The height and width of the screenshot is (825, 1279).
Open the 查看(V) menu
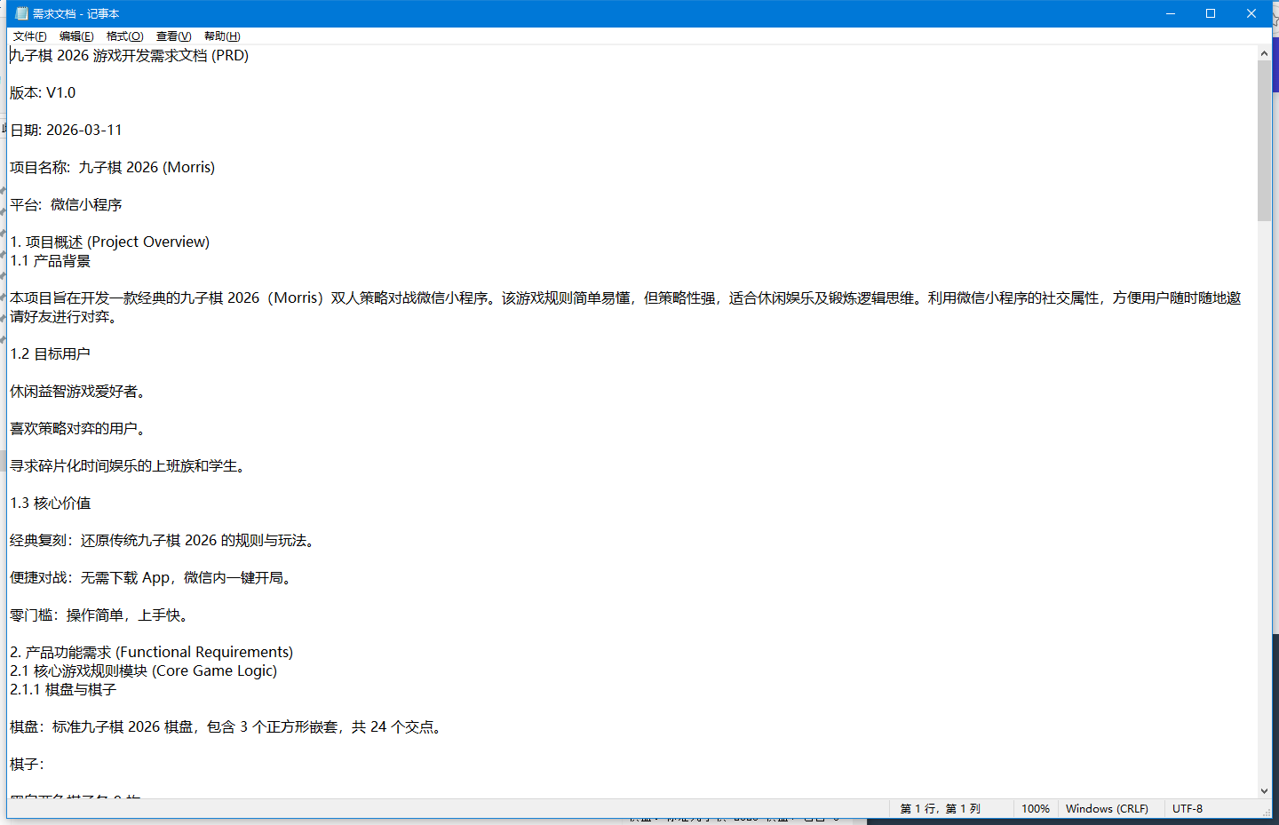(x=172, y=36)
